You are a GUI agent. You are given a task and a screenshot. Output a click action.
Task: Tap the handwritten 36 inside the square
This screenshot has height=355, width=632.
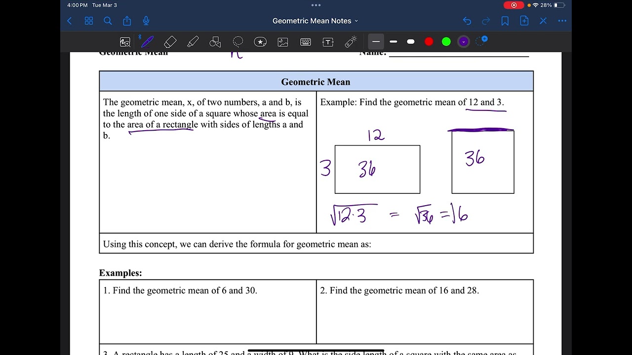tap(474, 158)
